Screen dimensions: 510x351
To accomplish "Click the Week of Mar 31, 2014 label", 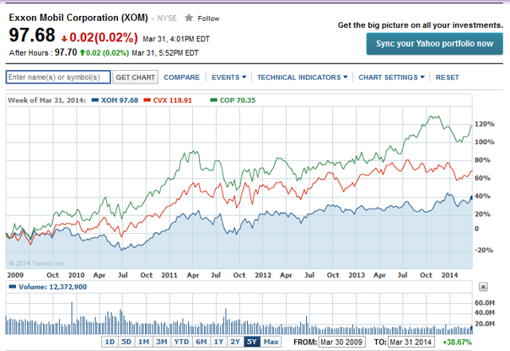I will point(46,100).
